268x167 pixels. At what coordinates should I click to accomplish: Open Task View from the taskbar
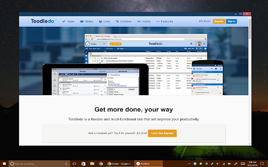pyautogui.click(x=75, y=164)
